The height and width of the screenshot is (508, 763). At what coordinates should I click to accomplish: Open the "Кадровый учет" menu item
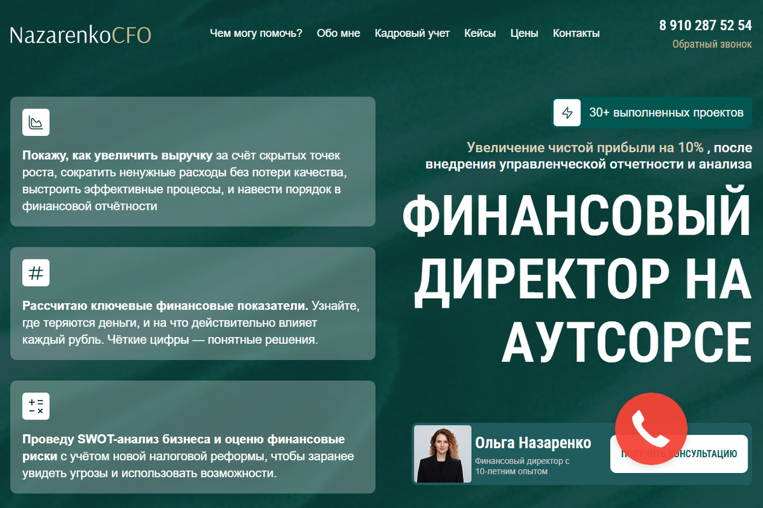(412, 33)
